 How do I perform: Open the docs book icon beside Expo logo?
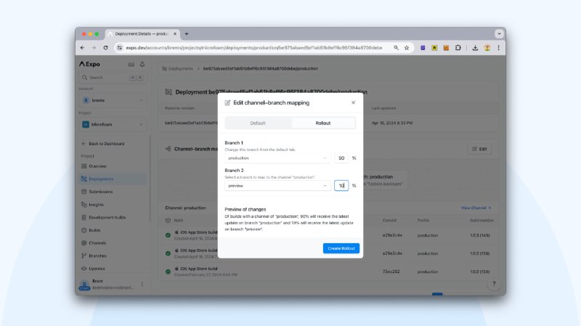click(x=131, y=65)
